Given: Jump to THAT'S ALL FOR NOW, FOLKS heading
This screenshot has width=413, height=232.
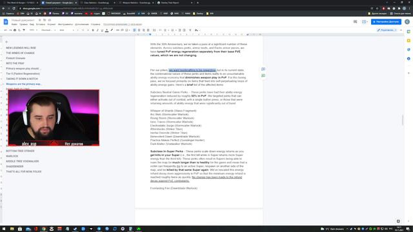Looking at the screenshot, I should click(24, 172).
